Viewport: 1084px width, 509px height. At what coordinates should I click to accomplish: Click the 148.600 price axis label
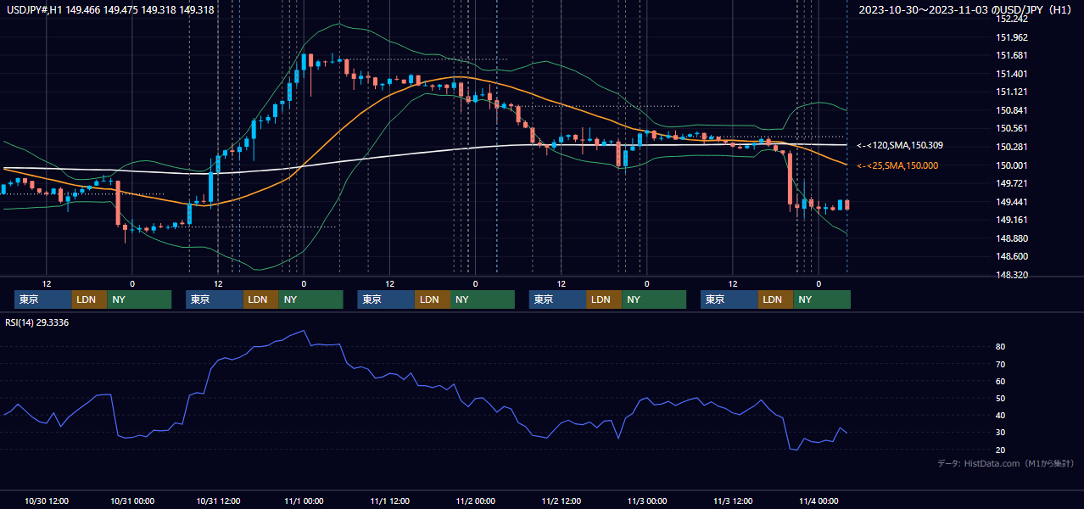(1012, 256)
